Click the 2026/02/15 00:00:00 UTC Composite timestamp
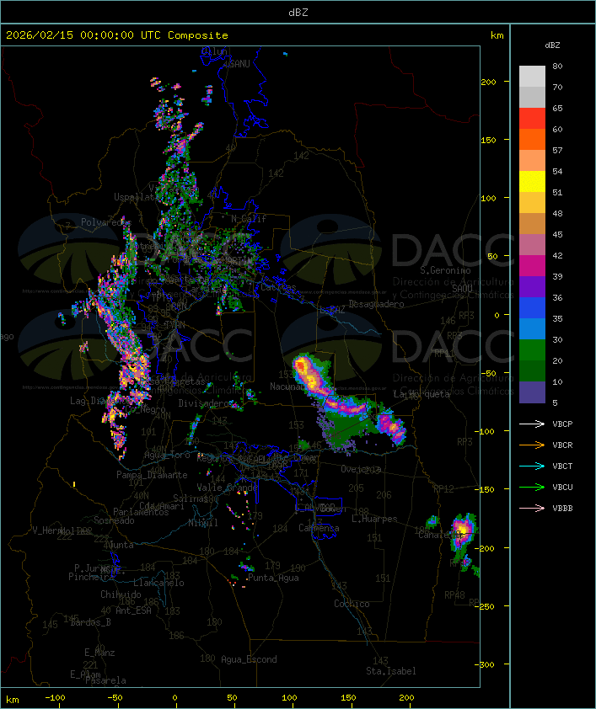Screen dimensions: 596x709 pyautogui.click(x=117, y=35)
